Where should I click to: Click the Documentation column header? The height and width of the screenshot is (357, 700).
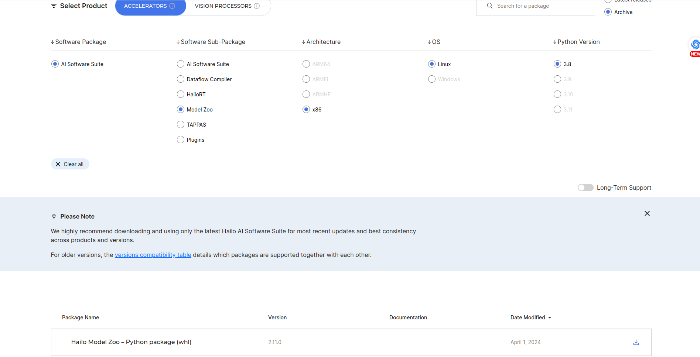point(408,317)
